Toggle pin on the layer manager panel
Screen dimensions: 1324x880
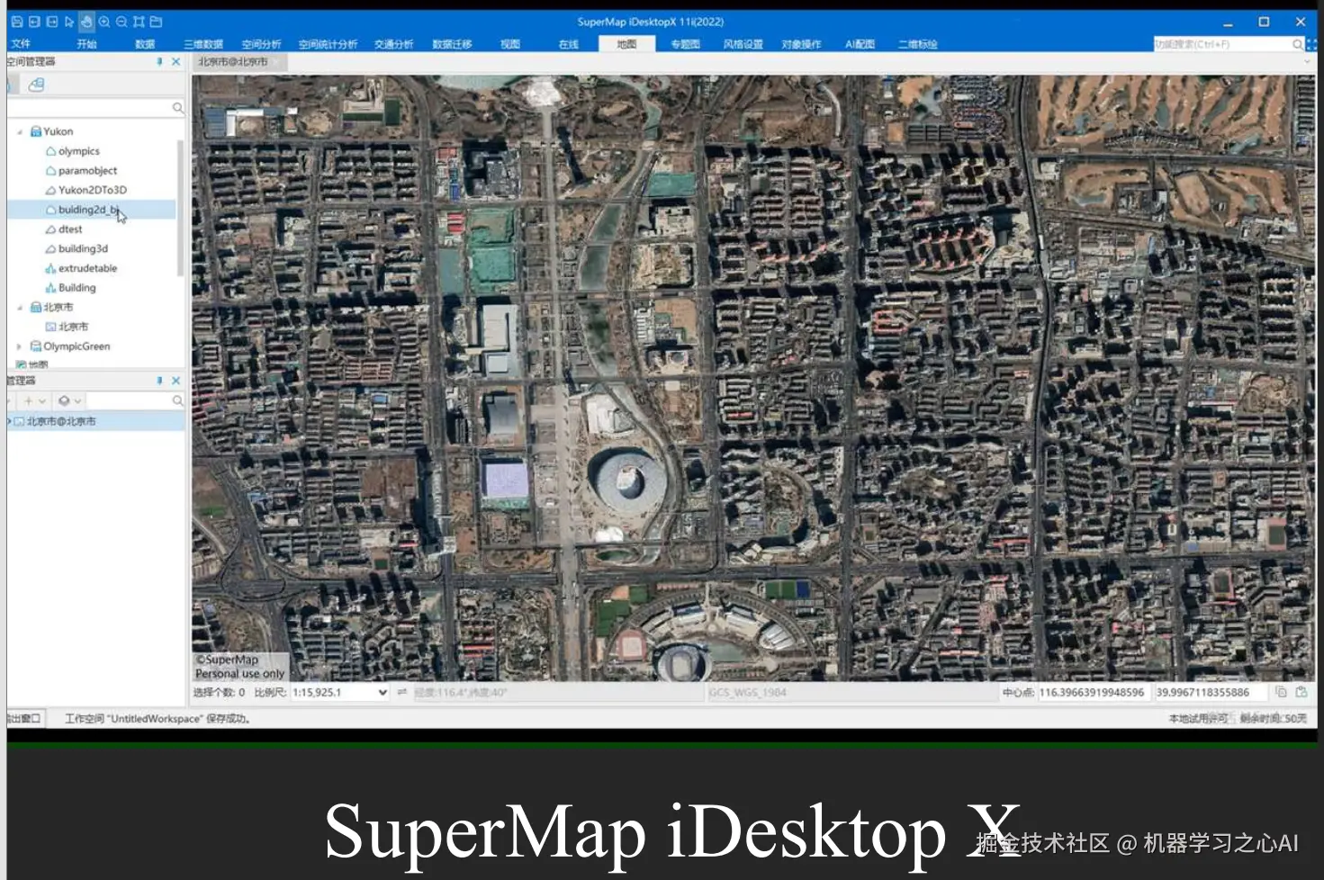[x=159, y=381]
